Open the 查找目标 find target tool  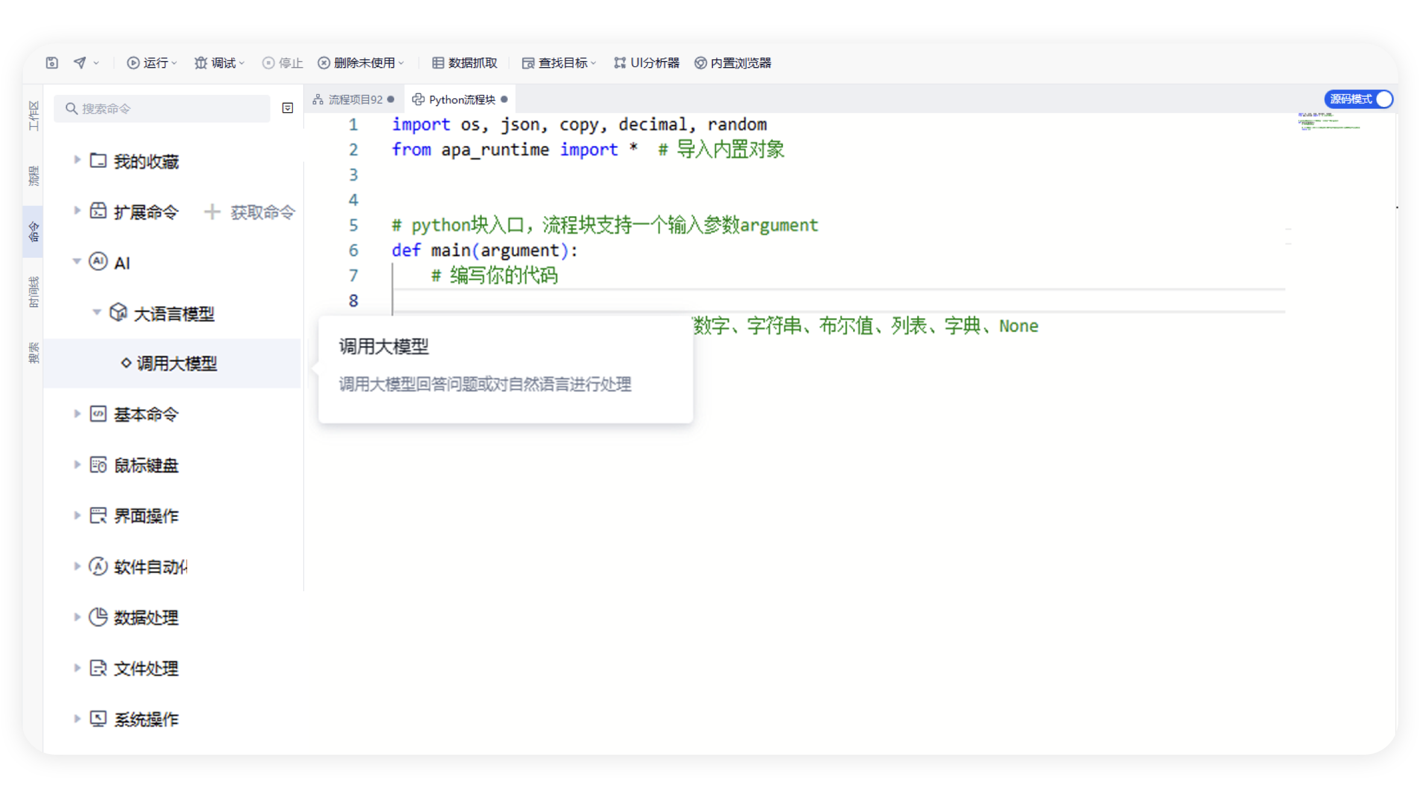(x=557, y=62)
